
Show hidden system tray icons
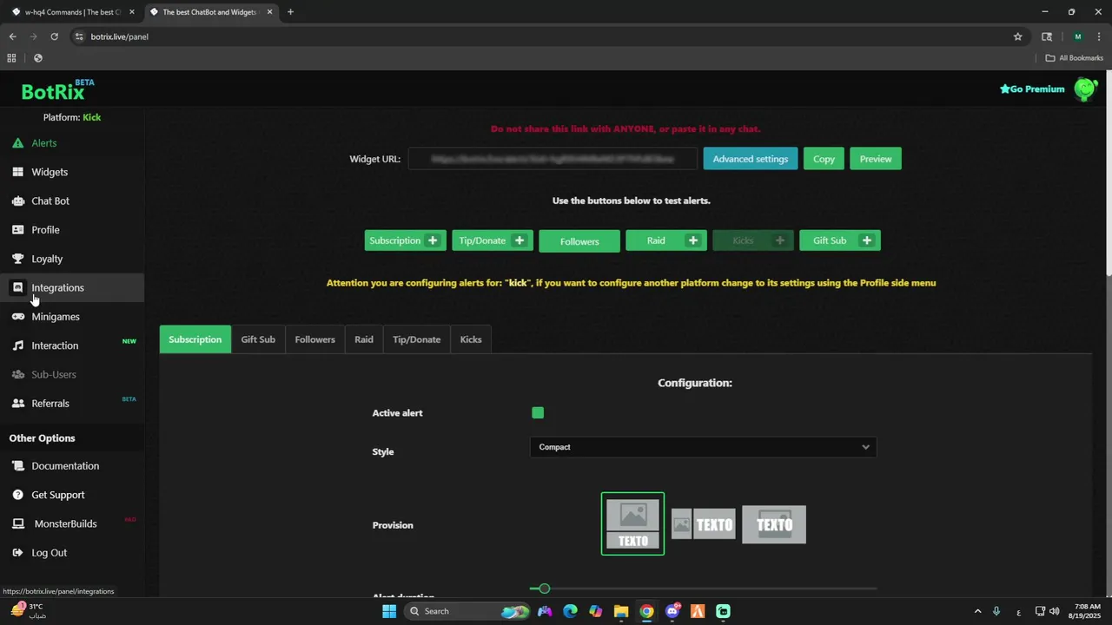click(x=977, y=611)
